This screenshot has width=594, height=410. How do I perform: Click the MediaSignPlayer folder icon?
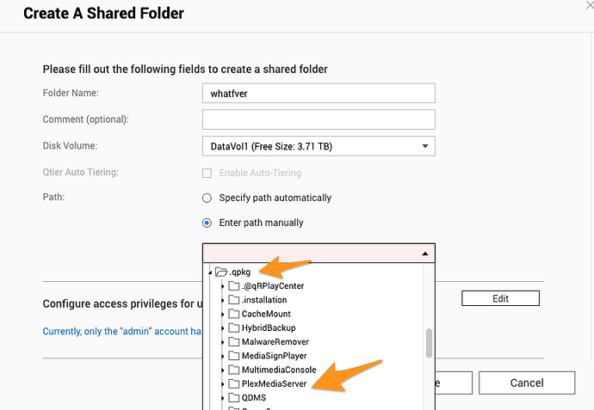coord(234,356)
